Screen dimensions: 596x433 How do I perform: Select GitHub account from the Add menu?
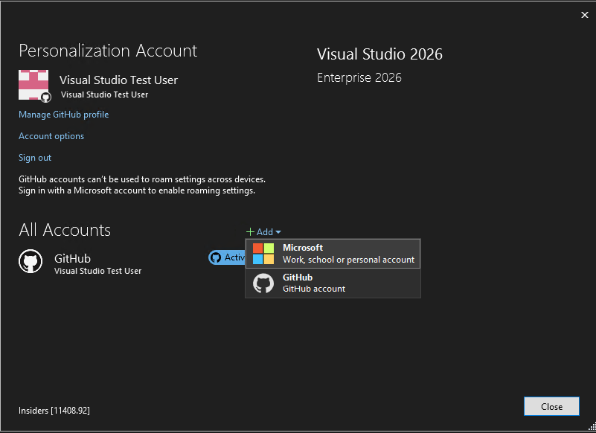pos(333,283)
